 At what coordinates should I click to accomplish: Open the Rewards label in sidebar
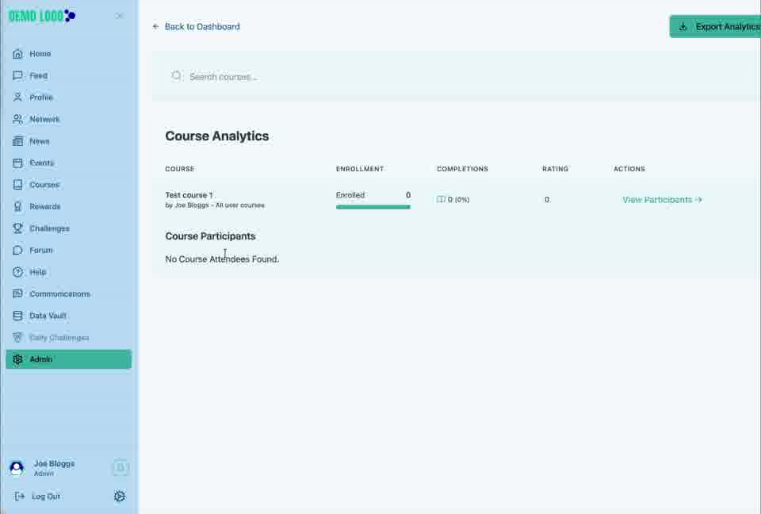click(x=44, y=206)
